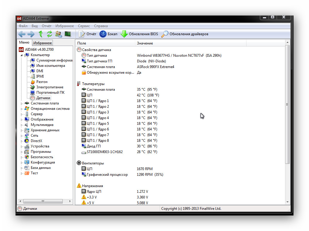Screen dimensions: 309x231
Task: Expand the Сервер tree node
Action: [21, 114]
